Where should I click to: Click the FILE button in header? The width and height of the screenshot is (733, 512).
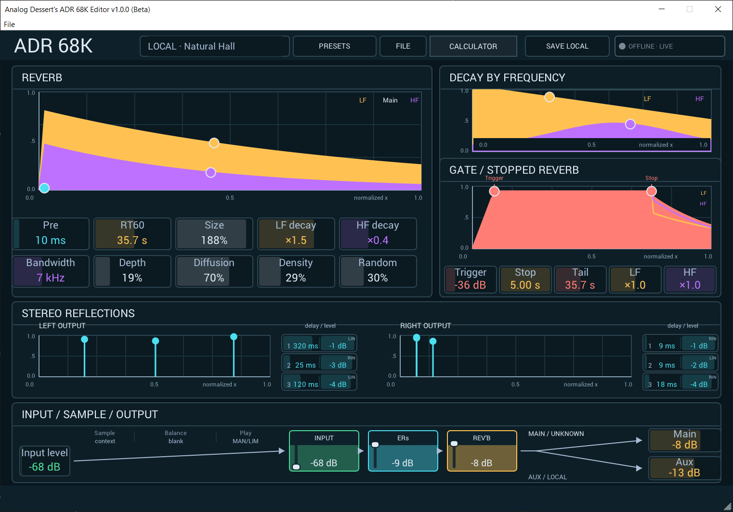[x=403, y=46]
